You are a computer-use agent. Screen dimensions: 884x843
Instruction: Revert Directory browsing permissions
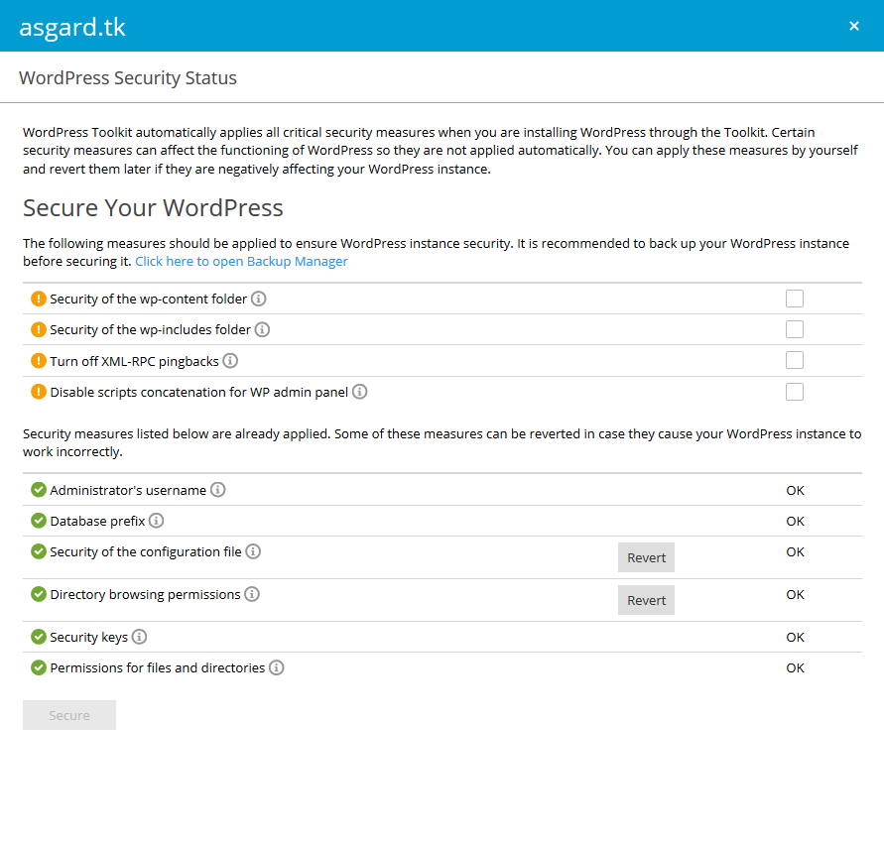646,600
